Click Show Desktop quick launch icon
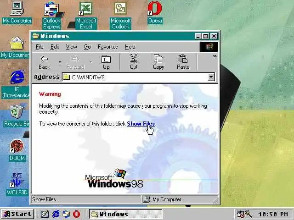Viewport: 294px width, 220px height. click(45, 214)
